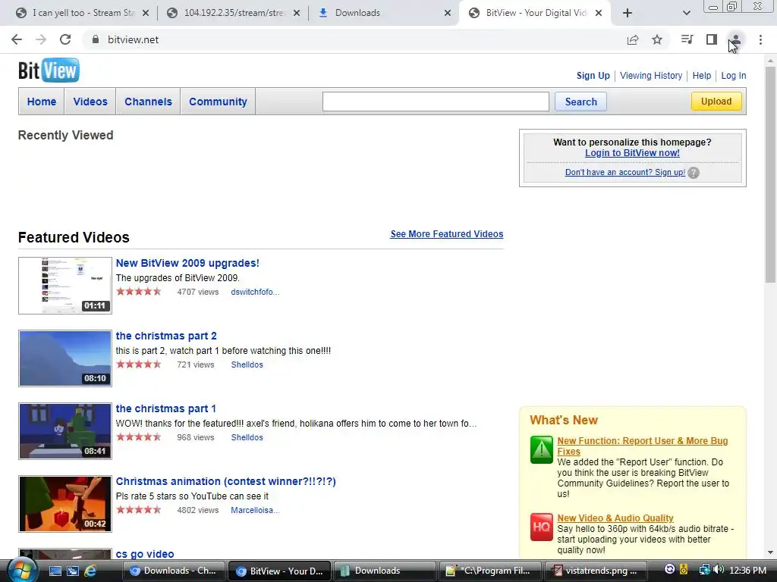Image resolution: width=777 pixels, height=582 pixels.
Task: Click the Search button
Action: 580,102
